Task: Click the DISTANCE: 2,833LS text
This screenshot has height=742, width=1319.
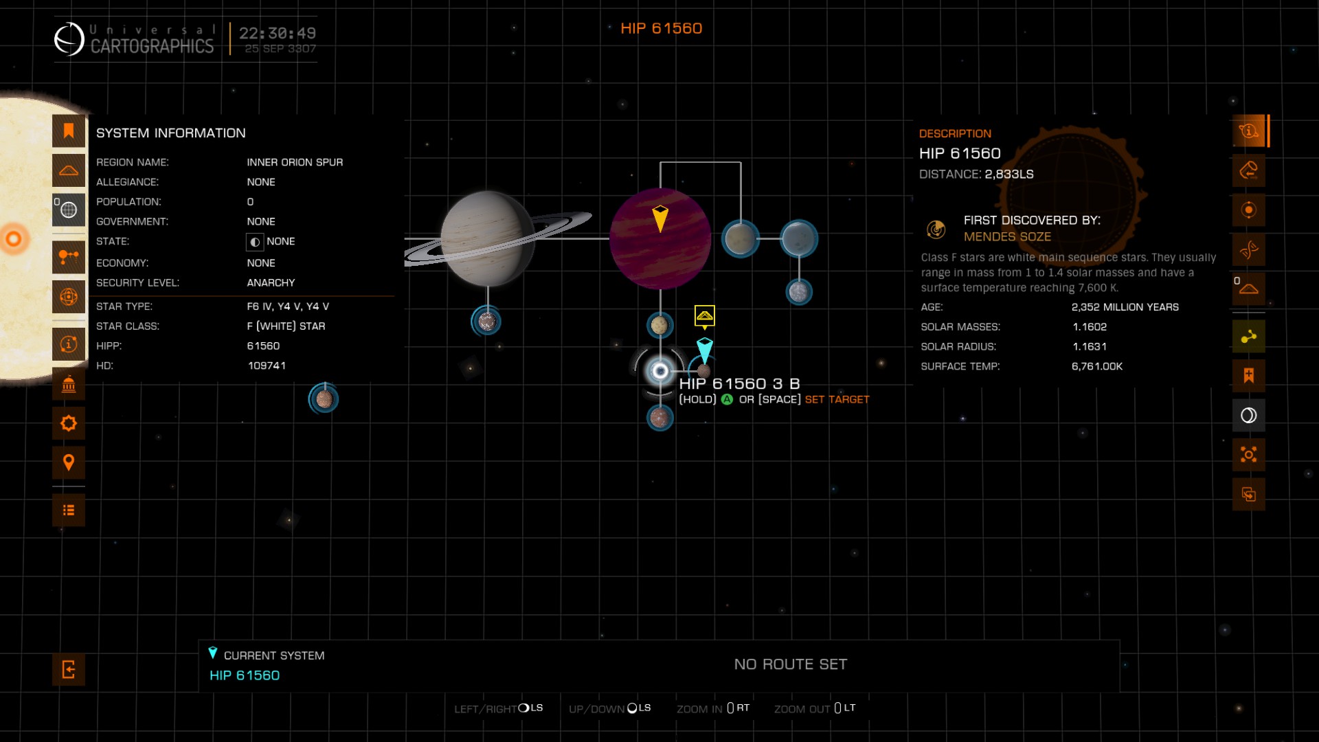Action: 976,175
